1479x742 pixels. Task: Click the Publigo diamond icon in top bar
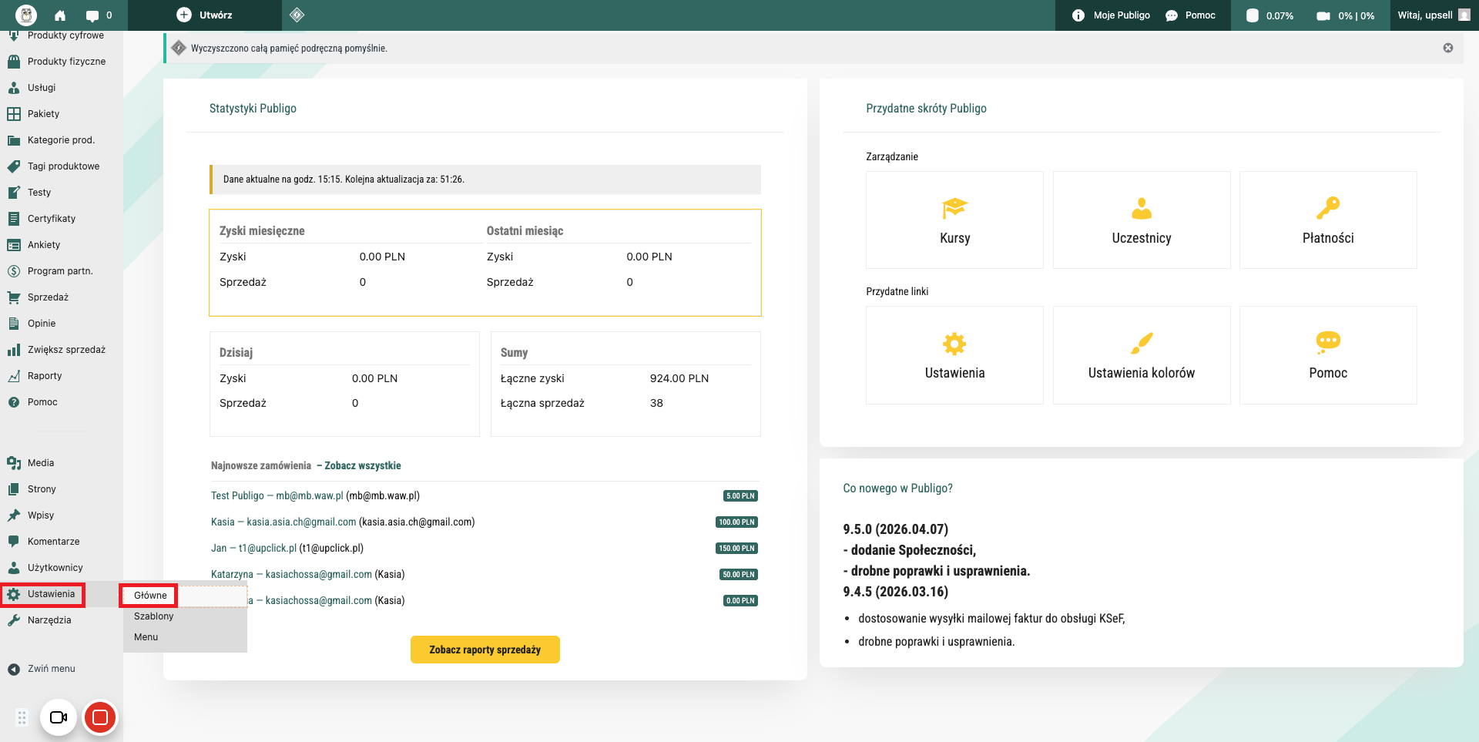[x=297, y=15]
